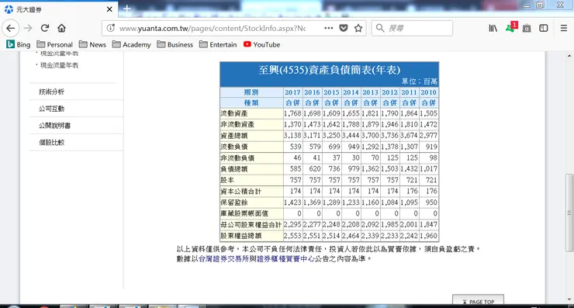Click the vertical page scrollbar thumb
The height and width of the screenshot is (308, 574).
[569, 213]
